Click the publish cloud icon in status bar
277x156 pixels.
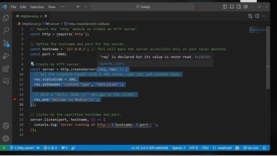(x=38, y=148)
